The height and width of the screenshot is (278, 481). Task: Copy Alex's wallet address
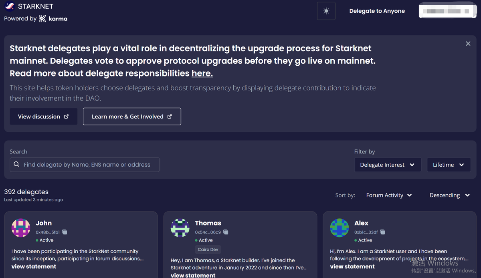[382, 232]
